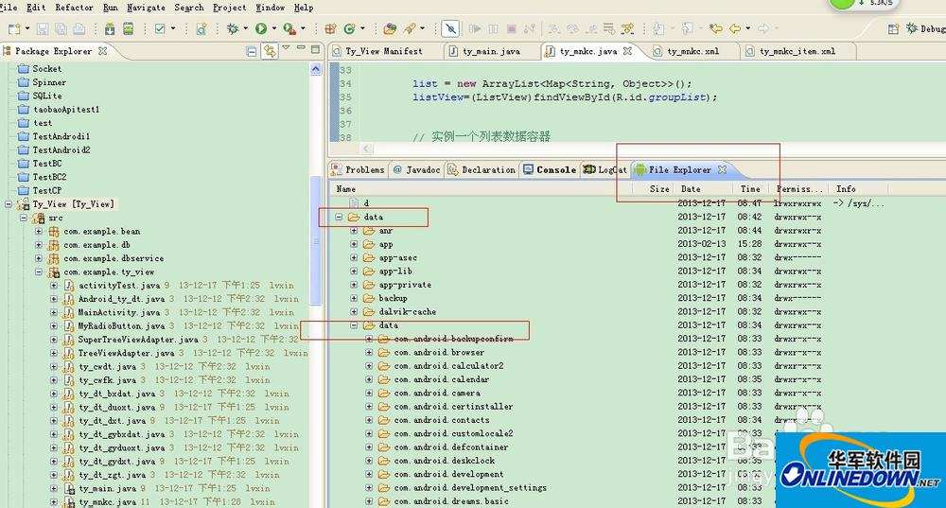
Task: Click the Search flashlight toolbar icon
Action: [411, 28]
